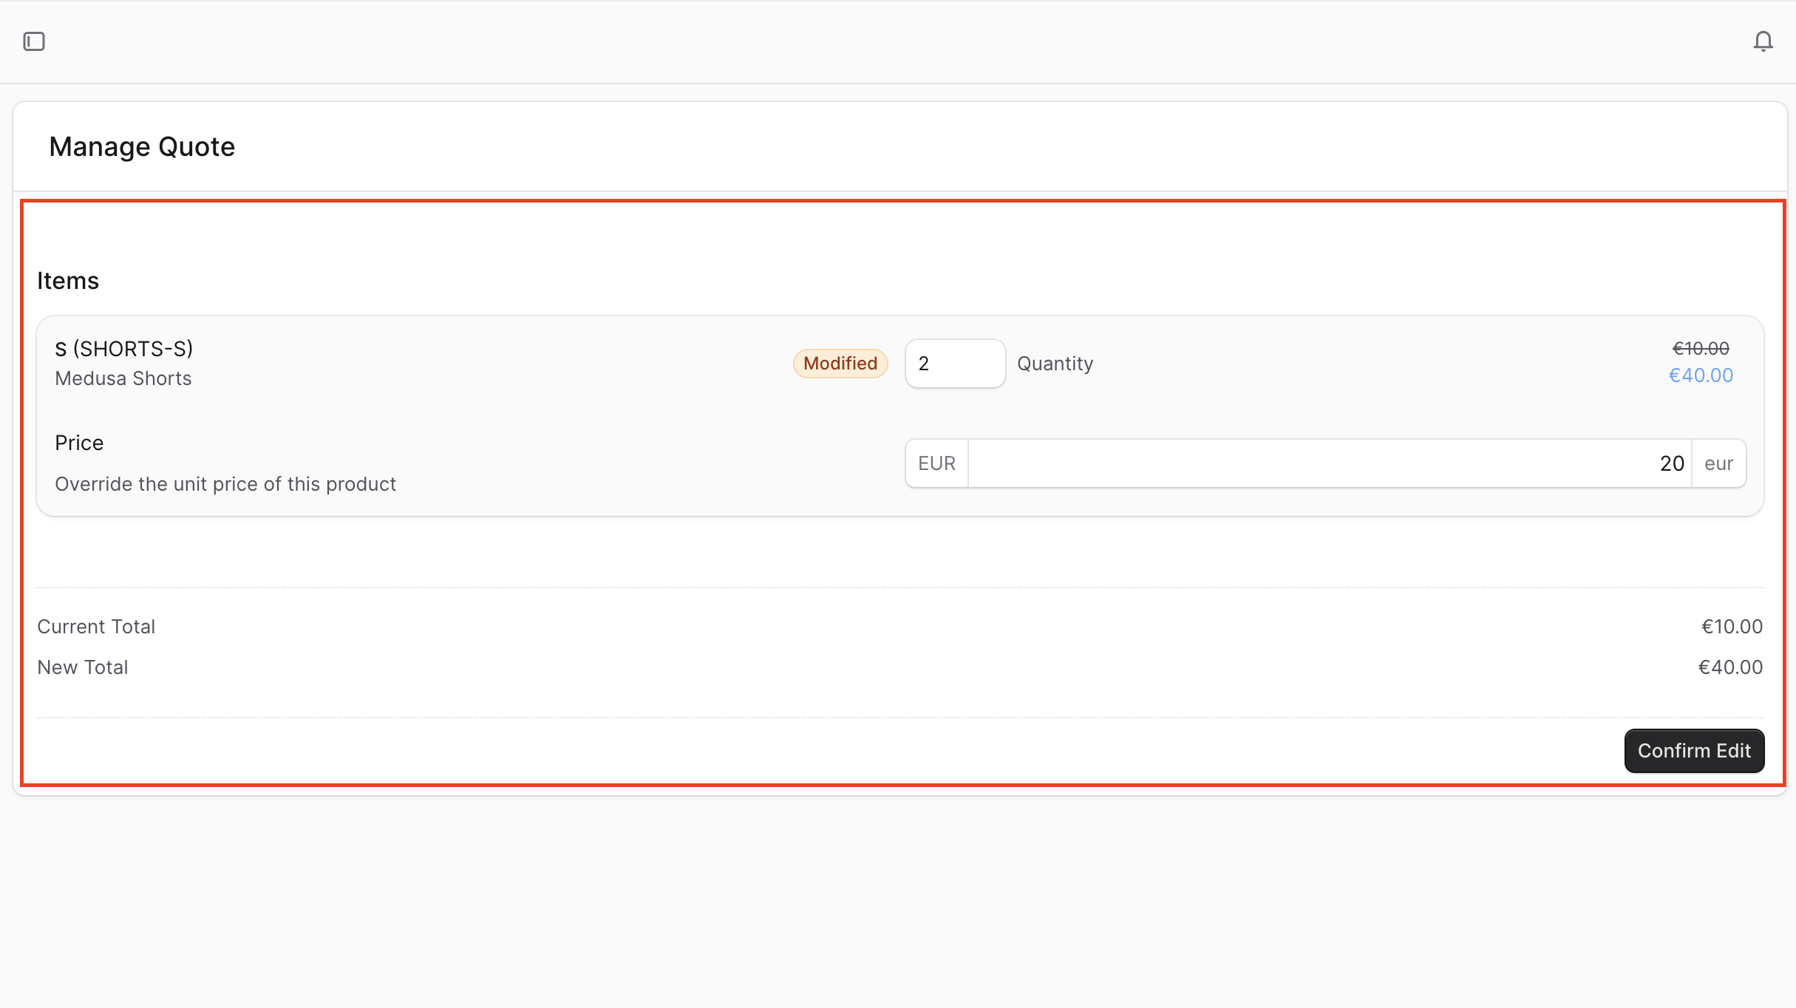This screenshot has width=1796, height=1008.
Task: Select the EUR currency prefix label
Action: pyautogui.click(x=936, y=463)
